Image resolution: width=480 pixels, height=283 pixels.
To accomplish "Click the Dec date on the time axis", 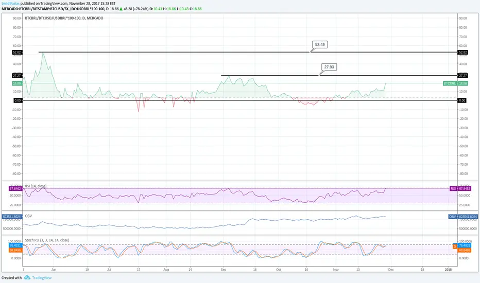I will 391,270.
